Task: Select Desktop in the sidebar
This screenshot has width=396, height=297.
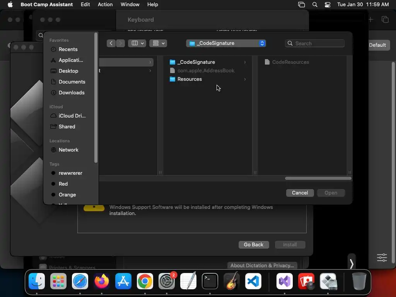Action: coord(68,71)
